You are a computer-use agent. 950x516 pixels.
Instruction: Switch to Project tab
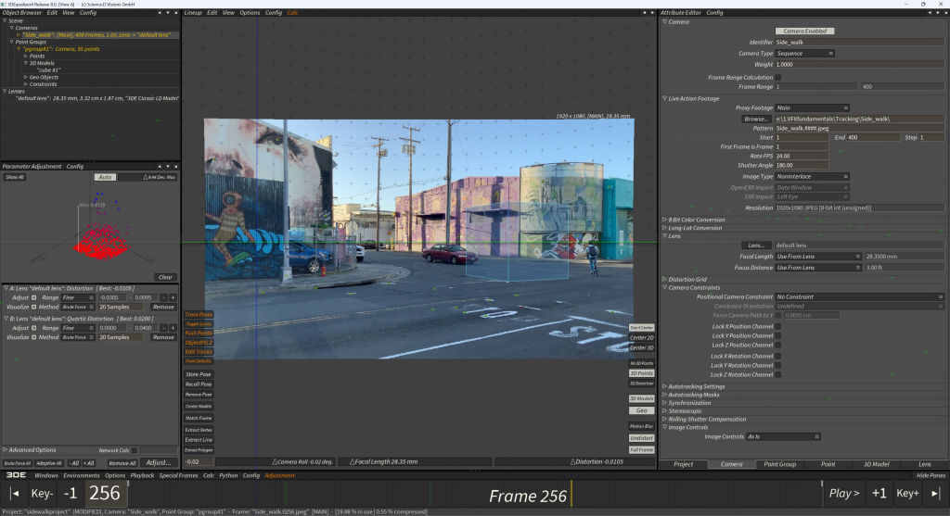click(x=683, y=464)
